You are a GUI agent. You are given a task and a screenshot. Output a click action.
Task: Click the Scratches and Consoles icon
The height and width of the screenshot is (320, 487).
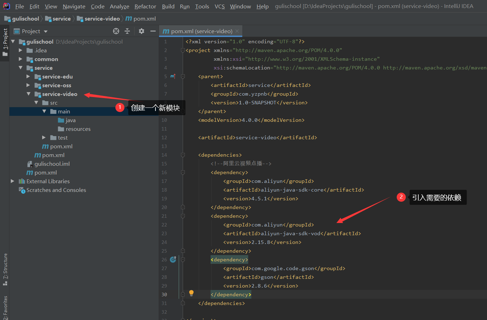click(22, 190)
